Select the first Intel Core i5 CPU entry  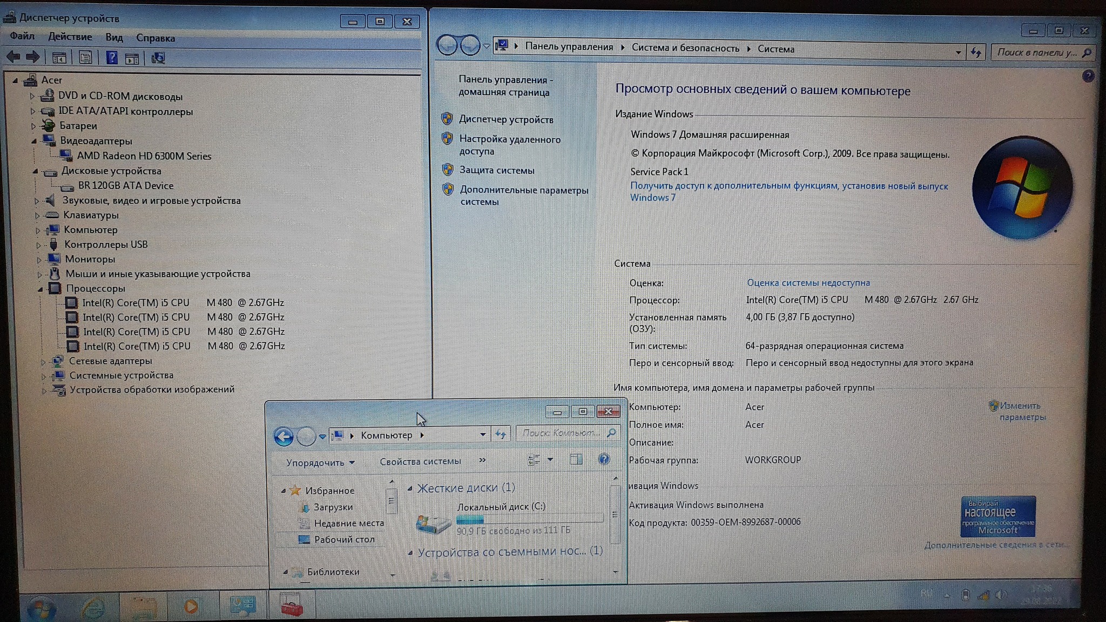point(183,303)
